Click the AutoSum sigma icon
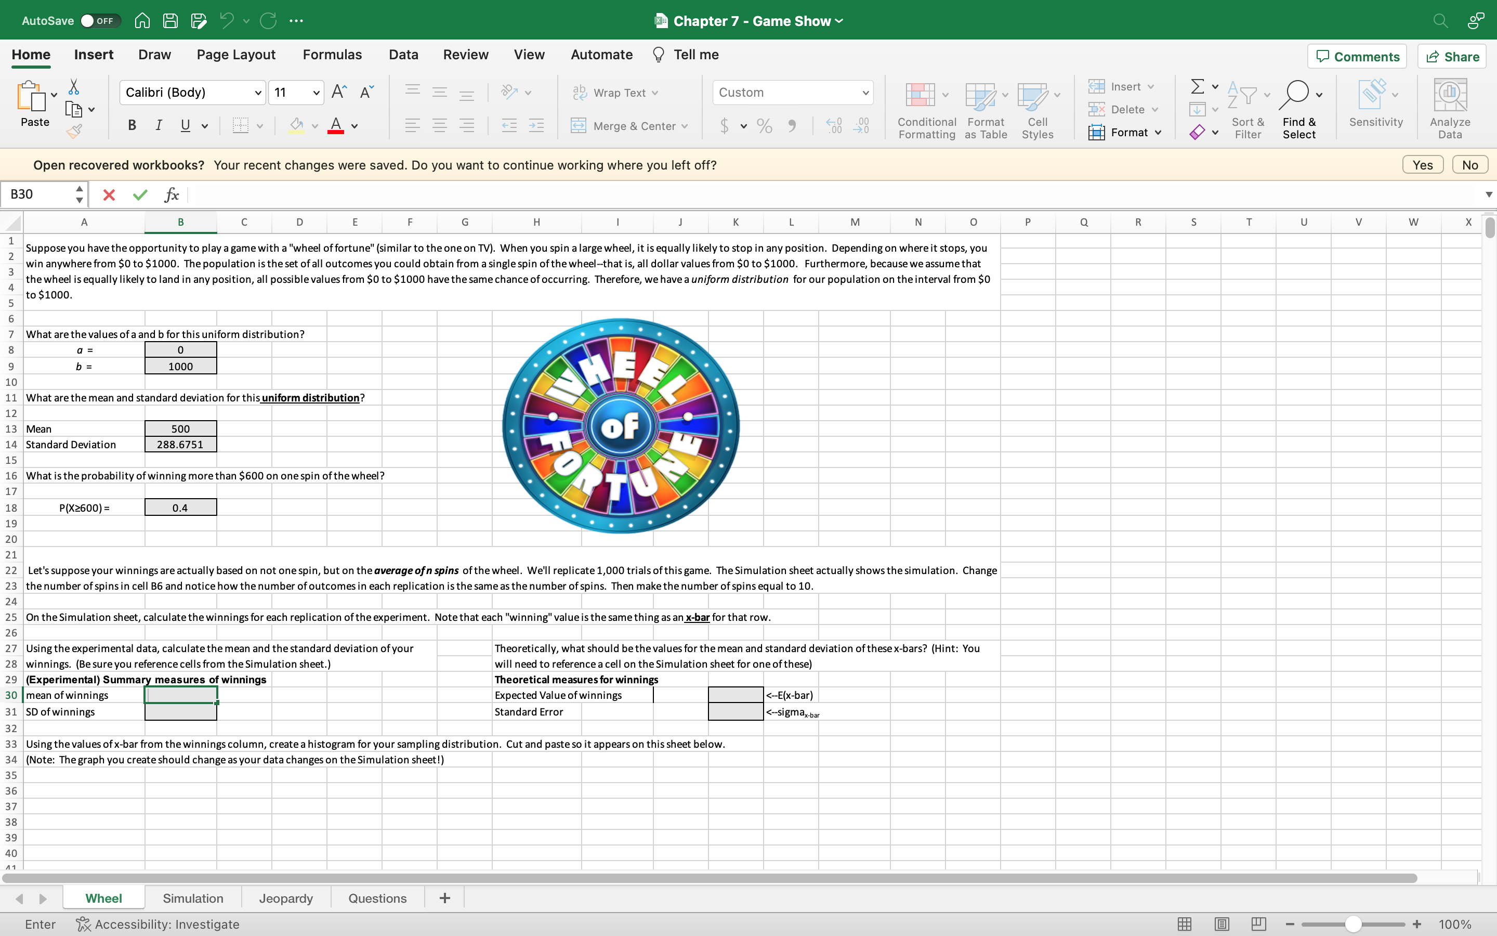This screenshot has width=1497, height=936. tap(1197, 86)
